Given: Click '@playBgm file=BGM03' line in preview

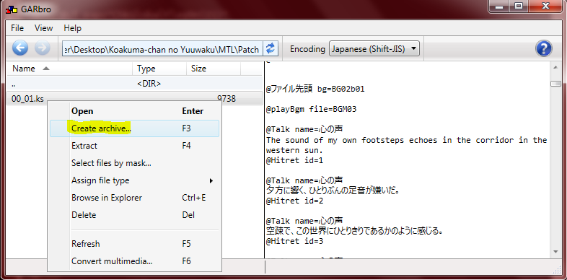Looking at the screenshot, I should [312, 109].
